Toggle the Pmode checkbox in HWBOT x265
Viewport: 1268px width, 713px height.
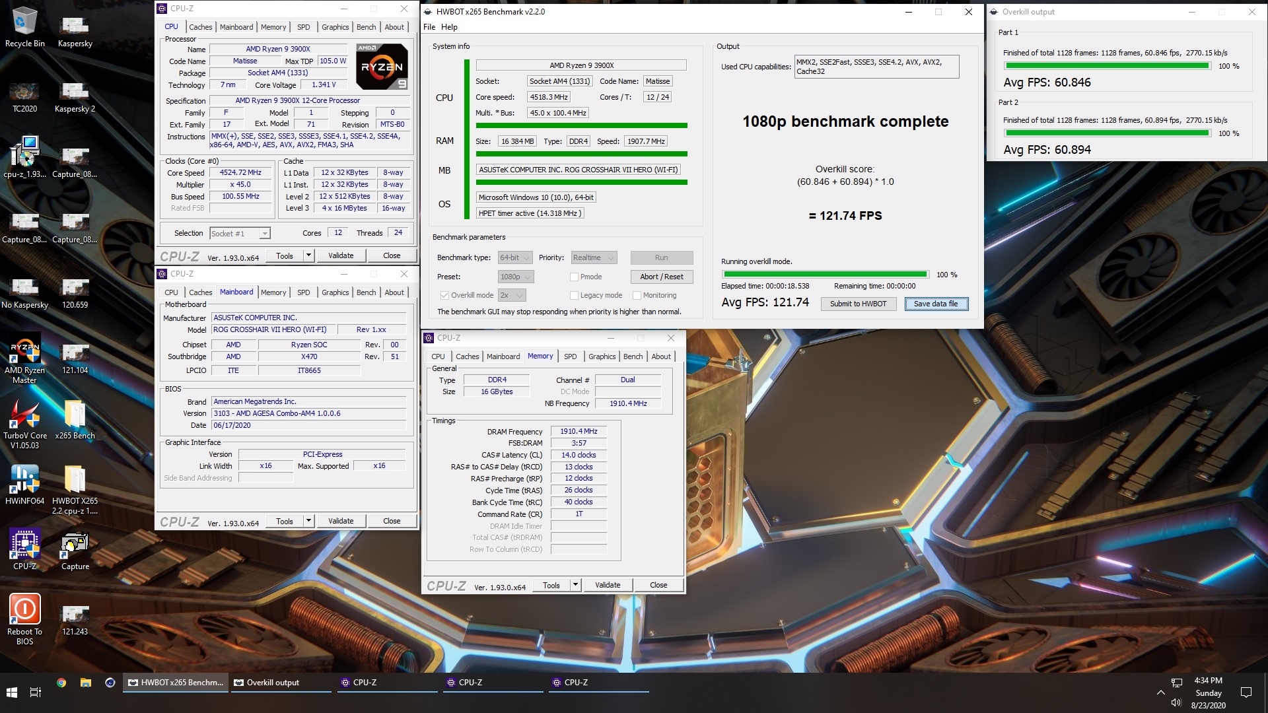pos(574,277)
